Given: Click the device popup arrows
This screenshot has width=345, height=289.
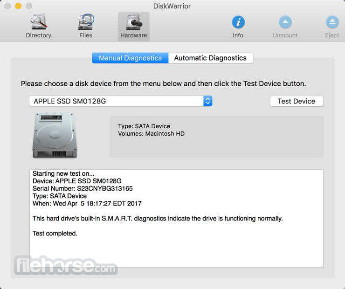Looking at the screenshot, I should pos(208,101).
